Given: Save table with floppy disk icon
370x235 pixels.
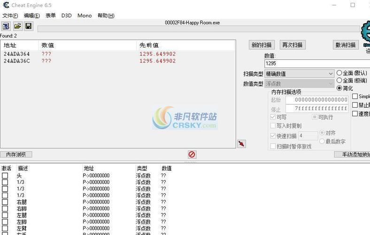Looking at the screenshot, I should 29,26.
